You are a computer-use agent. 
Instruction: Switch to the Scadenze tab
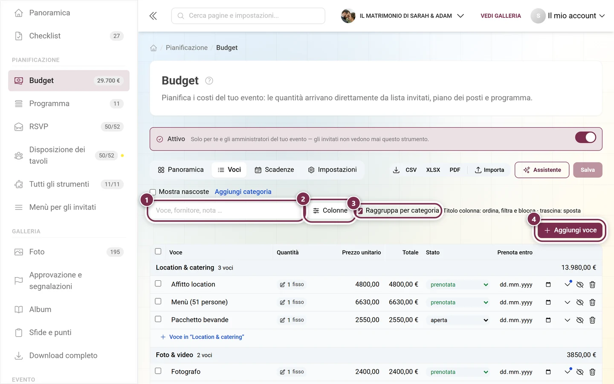pyautogui.click(x=275, y=170)
